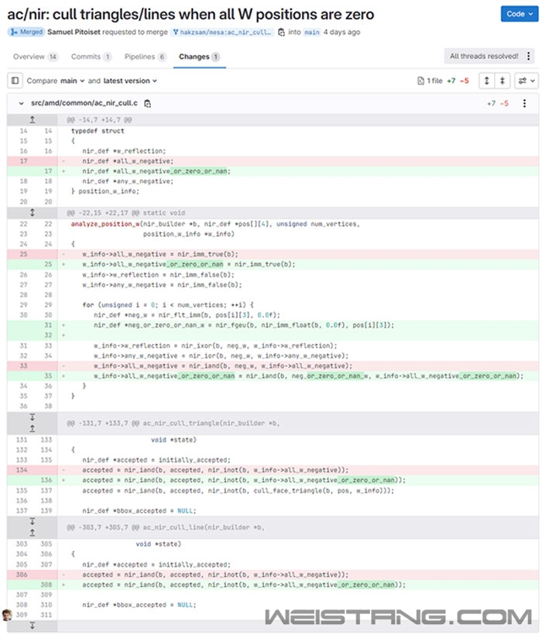Expand lines at the -22,15 hunk header
Screen dimensions: 542x635
coord(33,213)
